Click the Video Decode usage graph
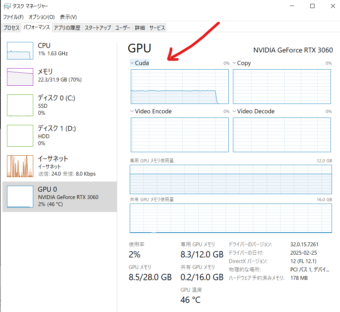The height and width of the screenshot is (312, 340). coord(282,135)
